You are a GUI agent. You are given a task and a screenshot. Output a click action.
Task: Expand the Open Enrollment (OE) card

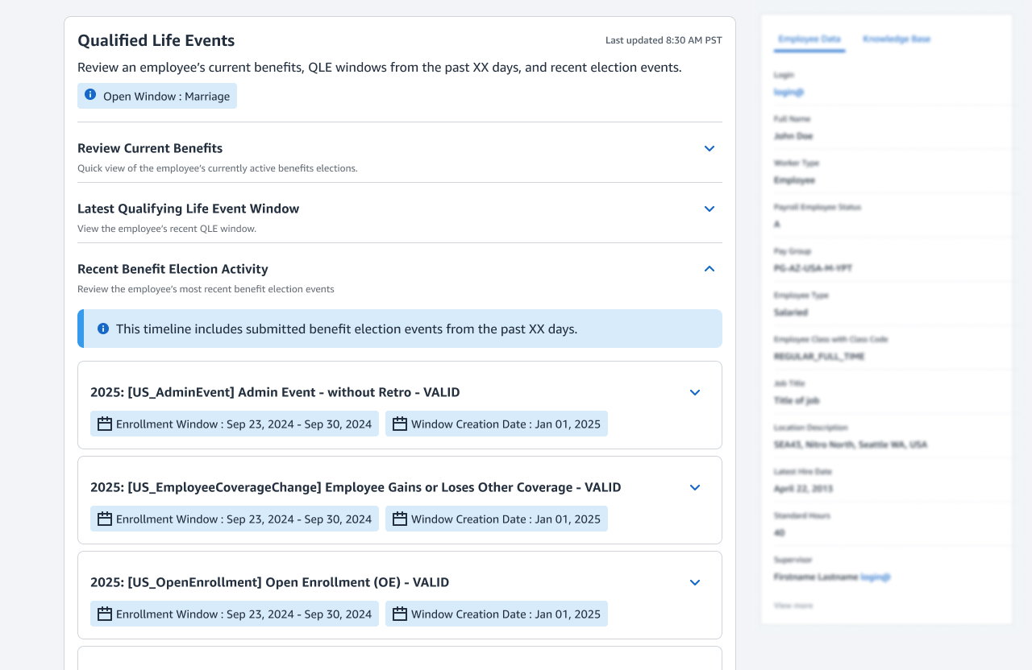coord(695,582)
